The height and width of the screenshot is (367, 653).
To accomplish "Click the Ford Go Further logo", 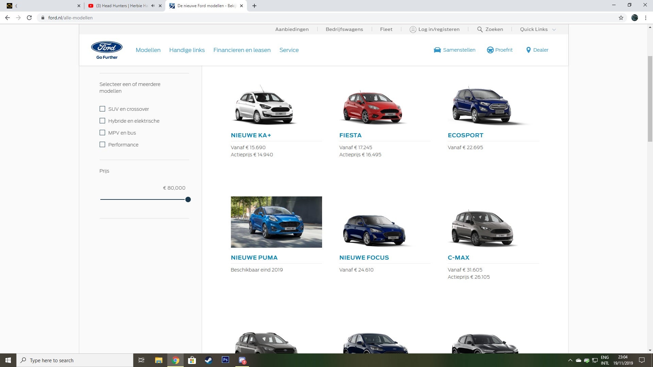I will [107, 50].
